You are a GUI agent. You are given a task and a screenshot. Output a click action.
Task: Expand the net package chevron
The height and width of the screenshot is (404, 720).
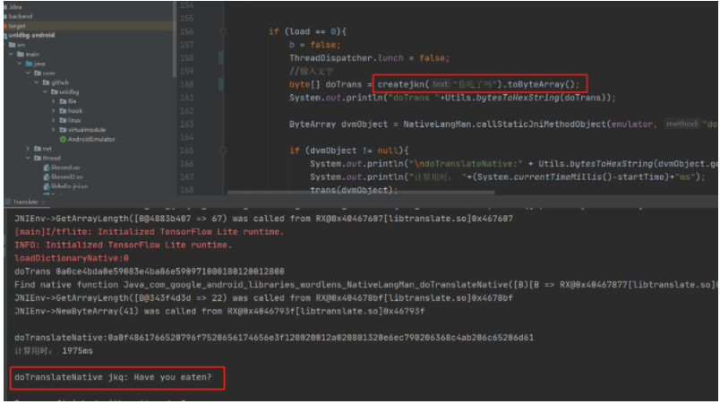click(x=28, y=149)
